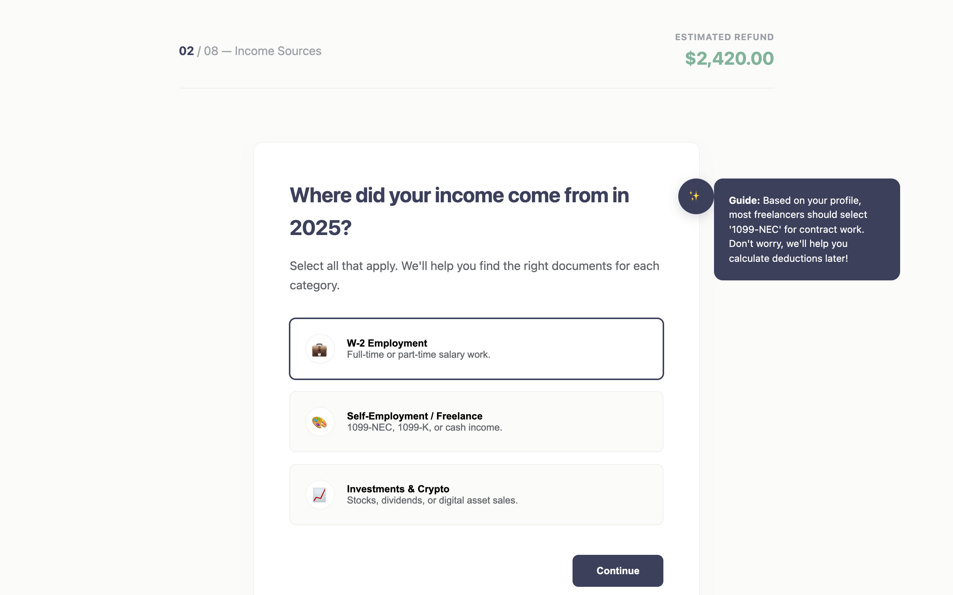Select the Self-Employment / Freelance option
This screenshot has width=953, height=595.
coord(476,421)
